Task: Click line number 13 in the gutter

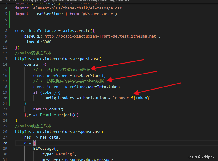Action: [x=5, y=59]
